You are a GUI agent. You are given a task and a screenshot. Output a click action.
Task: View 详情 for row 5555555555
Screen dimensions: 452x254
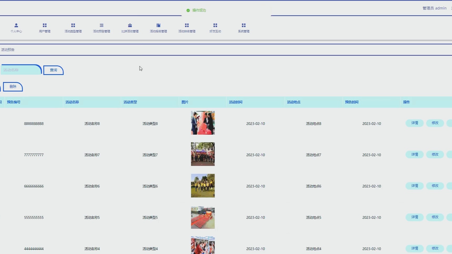coord(415,217)
